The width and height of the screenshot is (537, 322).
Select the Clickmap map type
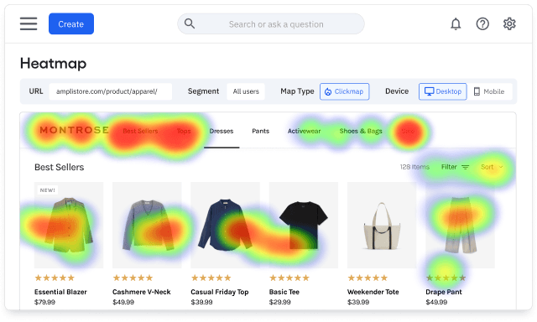point(345,91)
